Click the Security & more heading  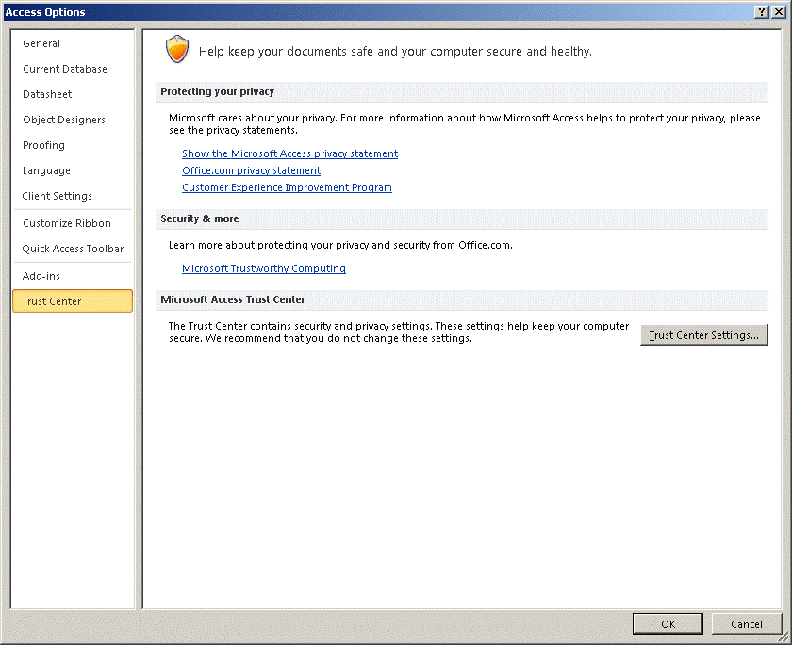(x=200, y=218)
